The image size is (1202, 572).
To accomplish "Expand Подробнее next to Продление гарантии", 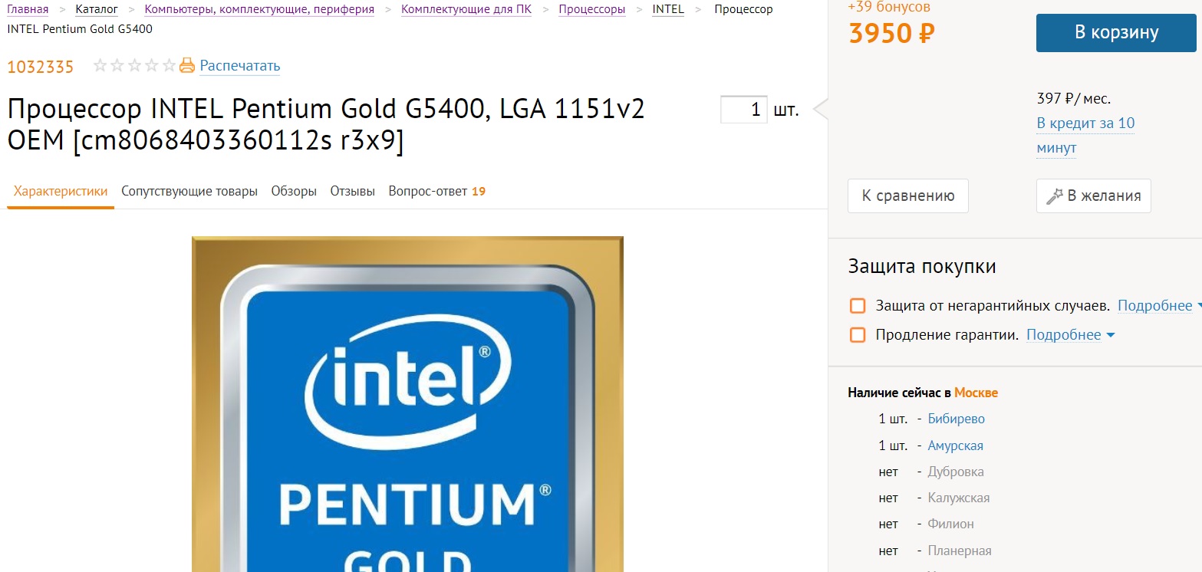I will click(1070, 335).
